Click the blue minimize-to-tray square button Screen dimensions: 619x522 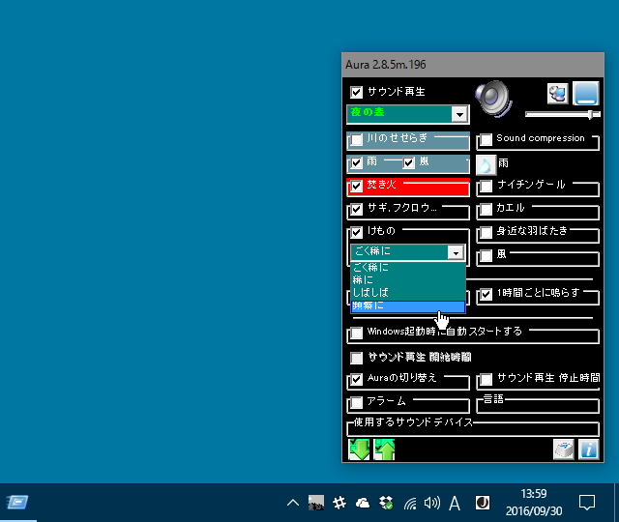click(586, 94)
